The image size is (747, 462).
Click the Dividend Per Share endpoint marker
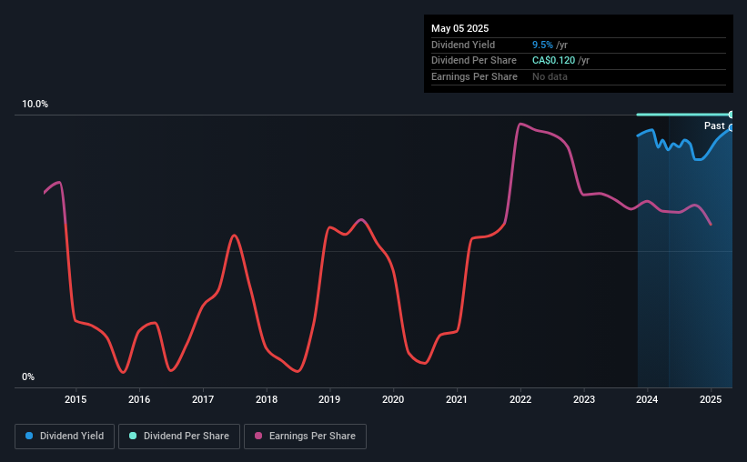(731, 115)
